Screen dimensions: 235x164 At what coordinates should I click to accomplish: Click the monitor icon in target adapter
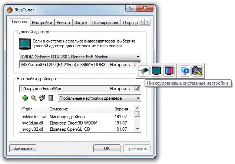(25, 44)
